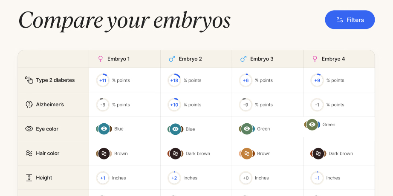Click the Hair color row wave icon

[29, 153]
